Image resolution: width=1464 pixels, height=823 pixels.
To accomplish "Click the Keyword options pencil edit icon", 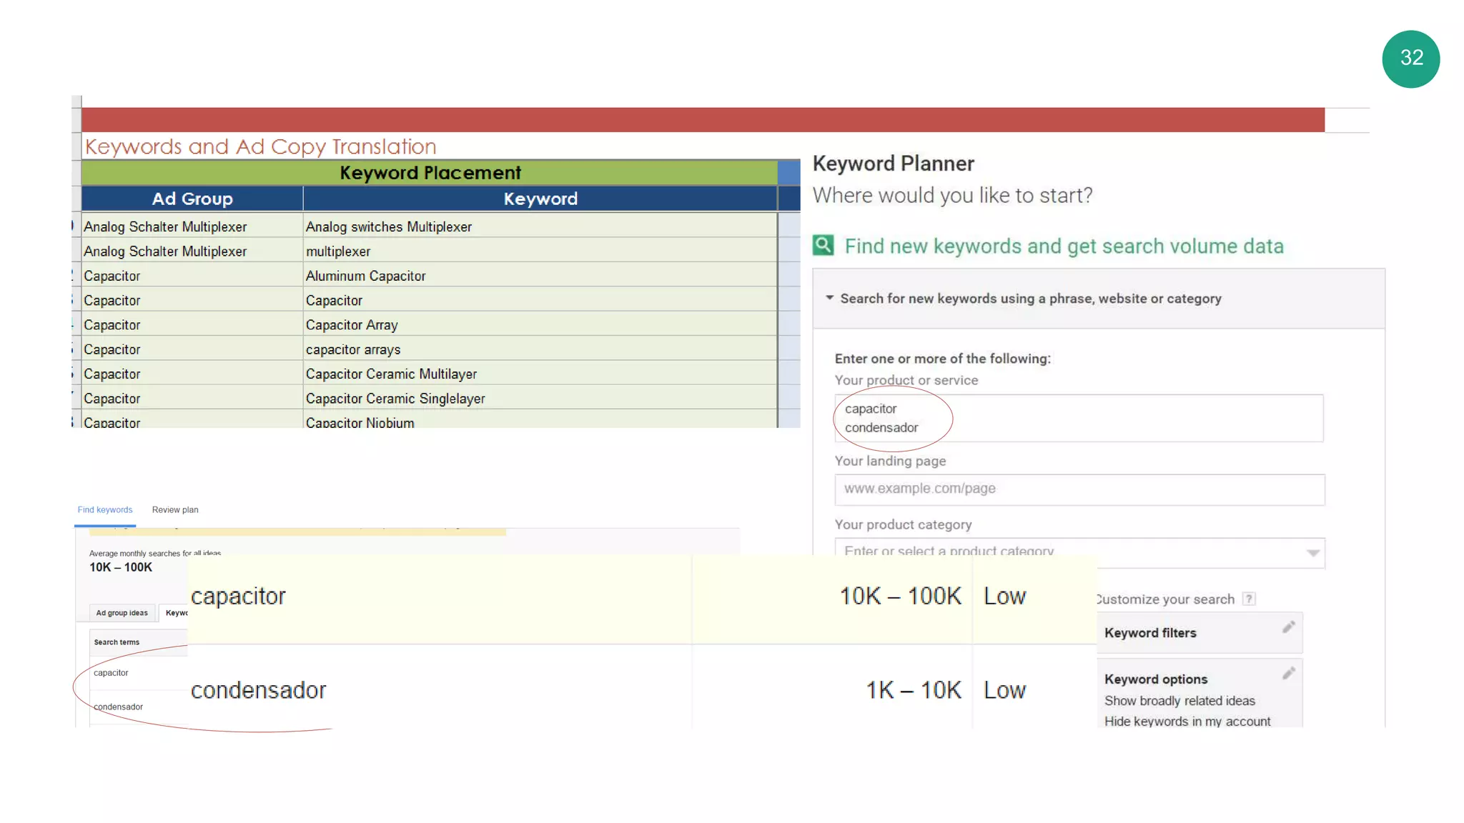I will (1288, 674).
